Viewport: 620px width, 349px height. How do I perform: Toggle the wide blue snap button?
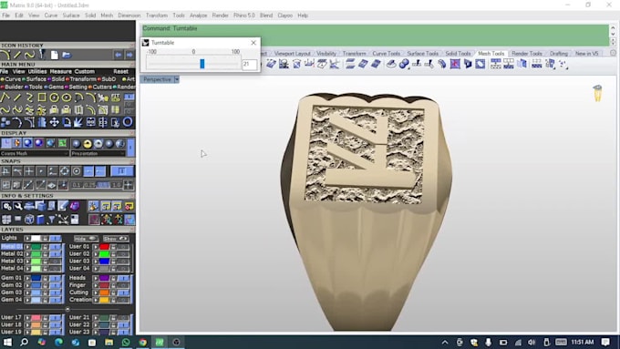click(x=122, y=171)
